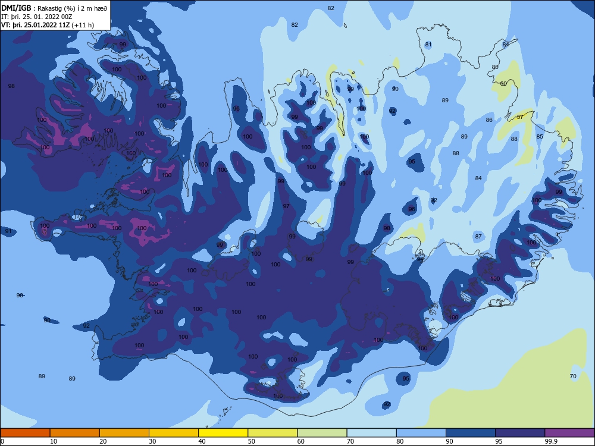Click the '60' humidity value in the northeast
The image size is (595, 446).
503,84
